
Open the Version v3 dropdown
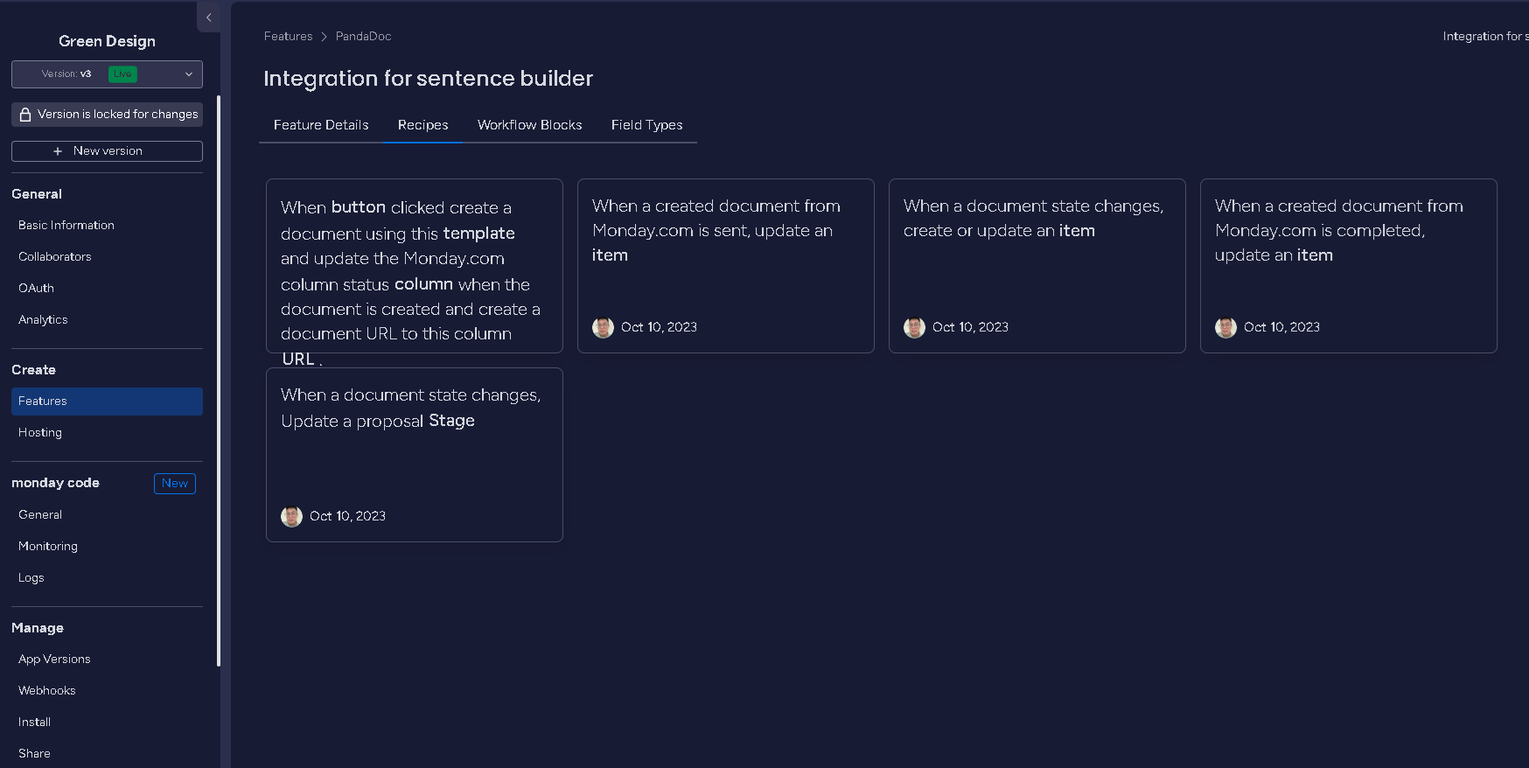(x=107, y=74)
